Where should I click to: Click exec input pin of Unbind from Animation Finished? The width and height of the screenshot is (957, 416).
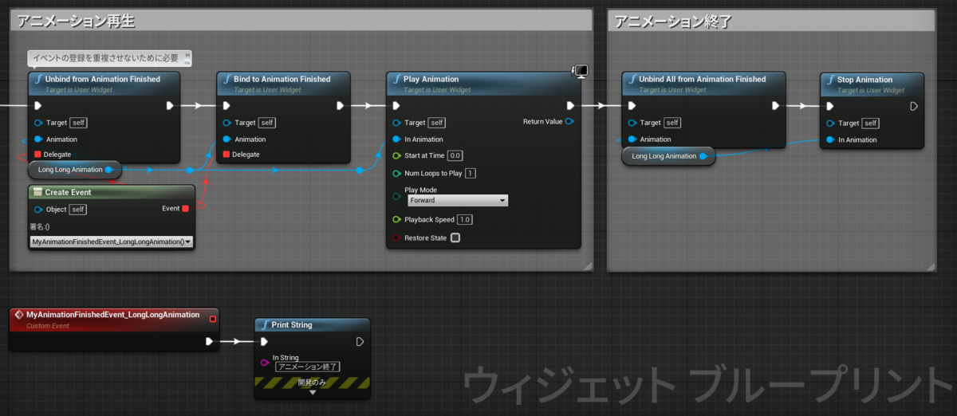(38, 105)
